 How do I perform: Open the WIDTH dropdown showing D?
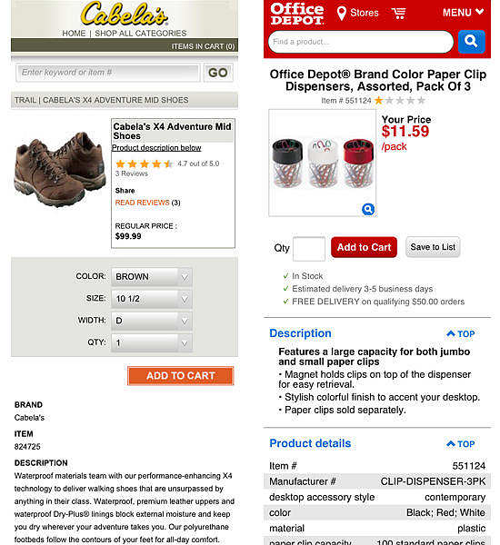point(151,321)
